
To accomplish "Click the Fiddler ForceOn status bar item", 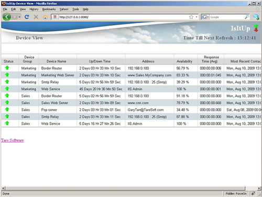I will coord(236,193).
